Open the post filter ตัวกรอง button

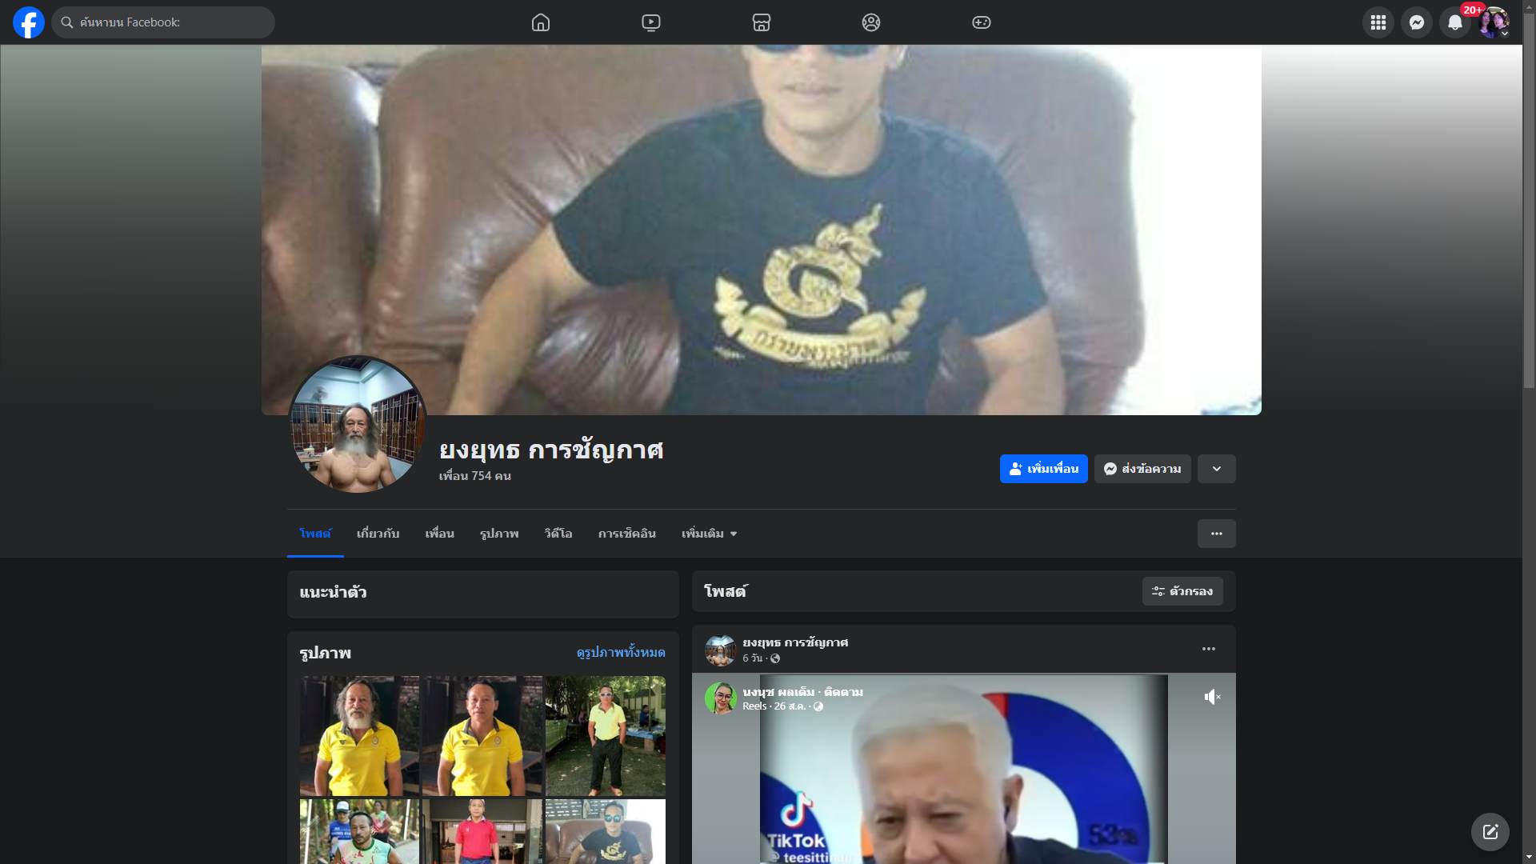click(1182, 591)
